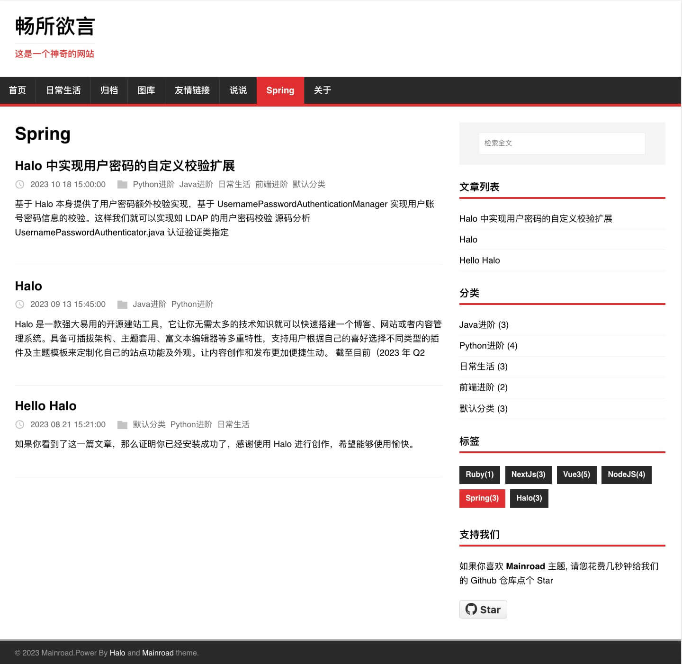682x664 pixels.
Task: Click 日常生活 category under first article
Action: [234, 184]
